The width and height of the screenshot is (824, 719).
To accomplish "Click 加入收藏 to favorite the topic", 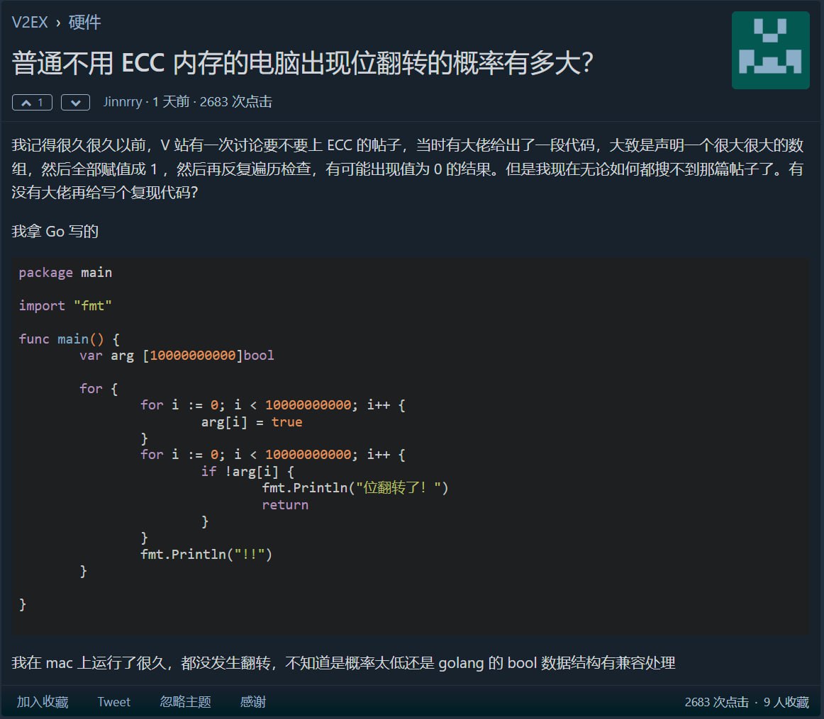I will pyautogui.click(x=43, y=702).
